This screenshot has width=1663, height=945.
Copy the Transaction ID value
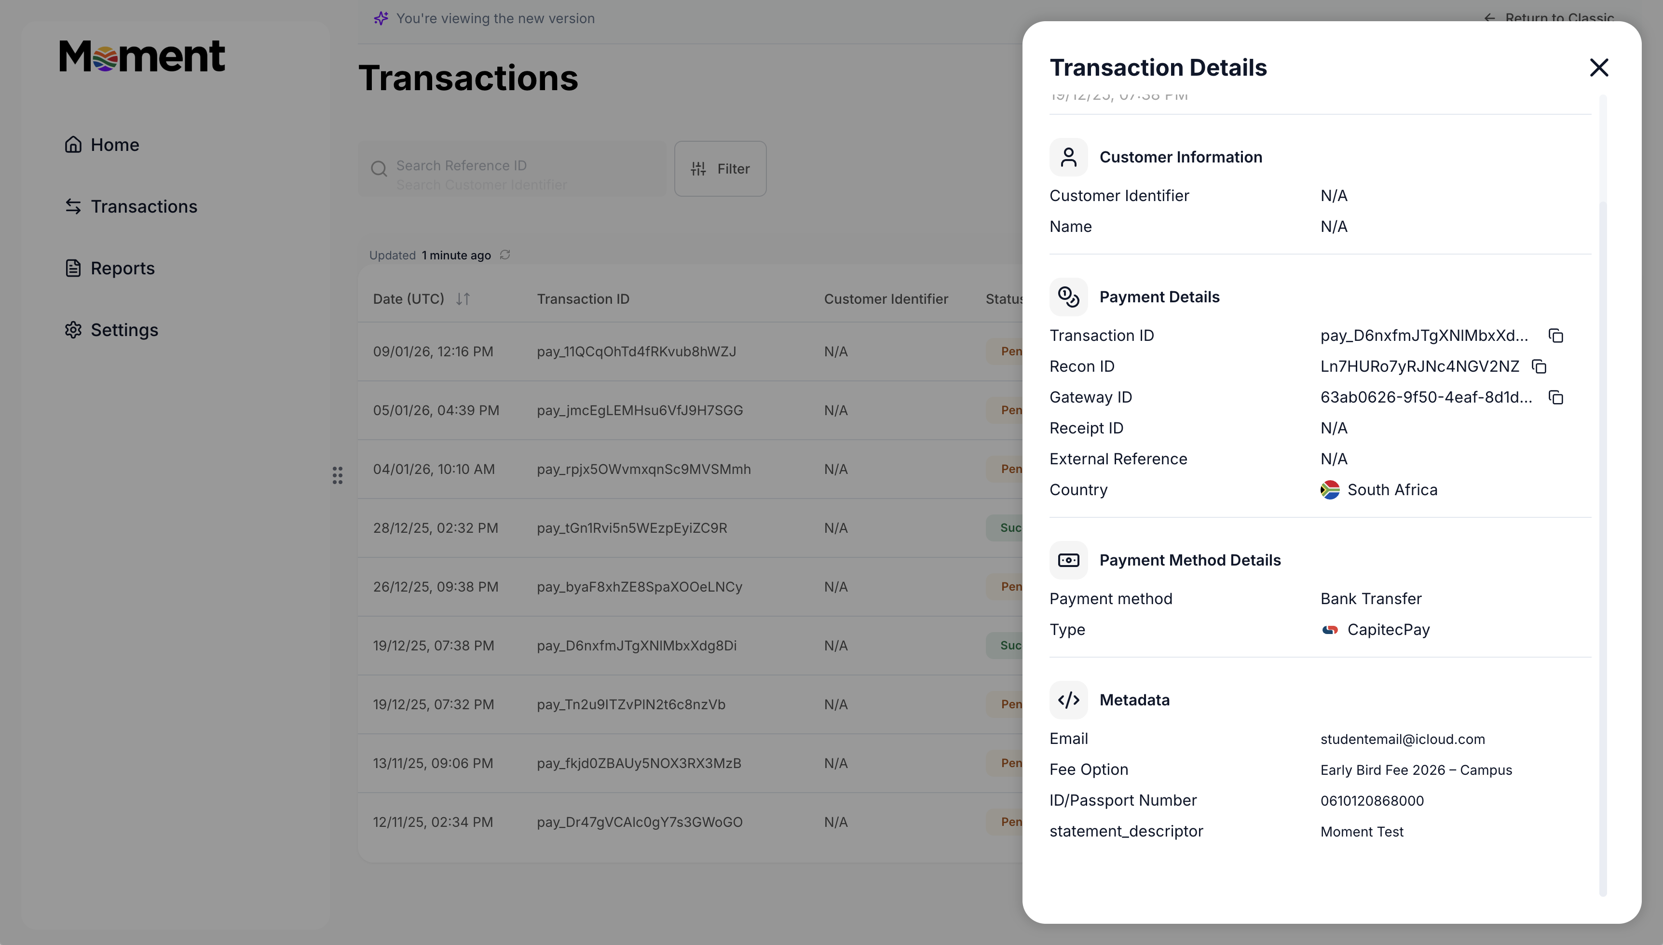(x=1555, y=336)
